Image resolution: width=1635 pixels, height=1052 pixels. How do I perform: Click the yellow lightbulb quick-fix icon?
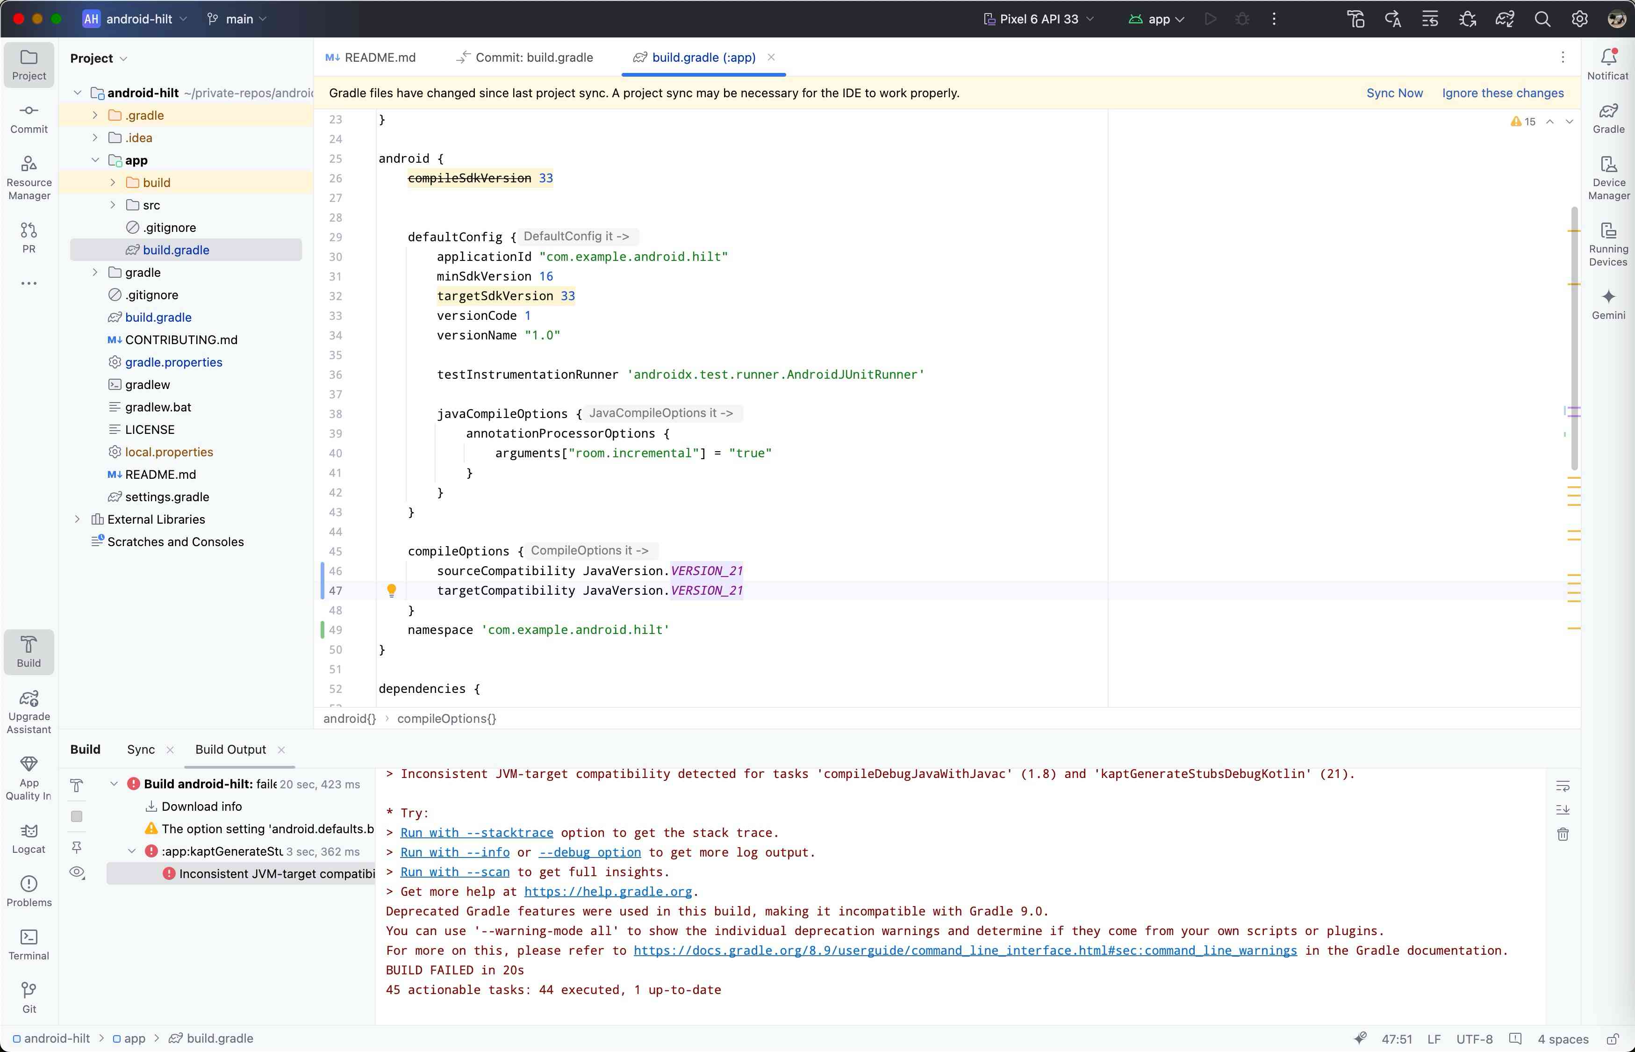(391, 590)
